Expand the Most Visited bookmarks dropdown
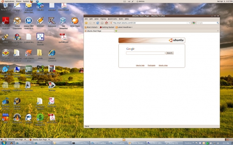 click(91, 27)
